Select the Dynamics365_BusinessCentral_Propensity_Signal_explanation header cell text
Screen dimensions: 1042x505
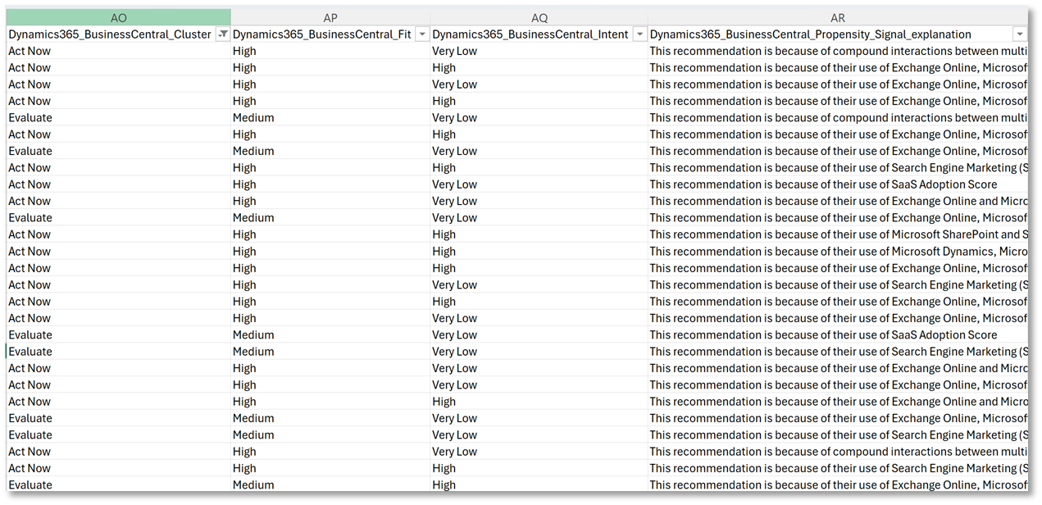(x=811, y=34)
